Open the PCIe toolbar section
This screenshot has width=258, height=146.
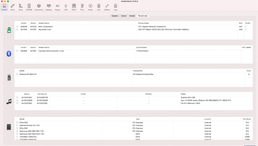point(82,7)
